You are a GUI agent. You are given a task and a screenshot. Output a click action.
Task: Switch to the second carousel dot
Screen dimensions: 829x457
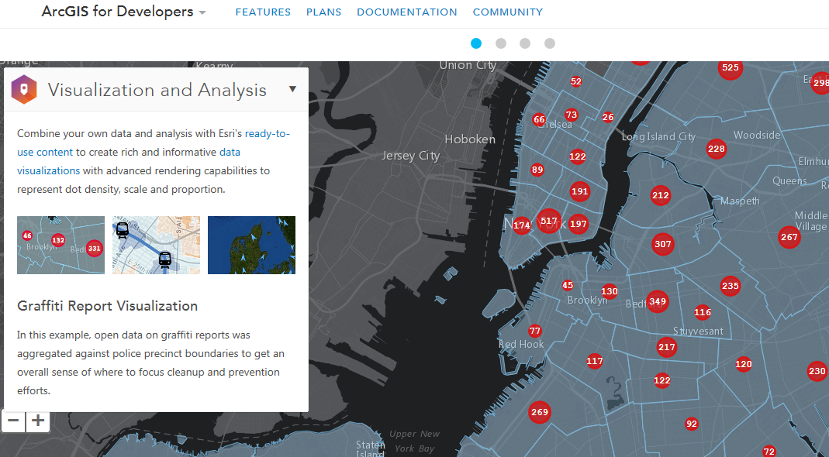(x=501, y=43)
